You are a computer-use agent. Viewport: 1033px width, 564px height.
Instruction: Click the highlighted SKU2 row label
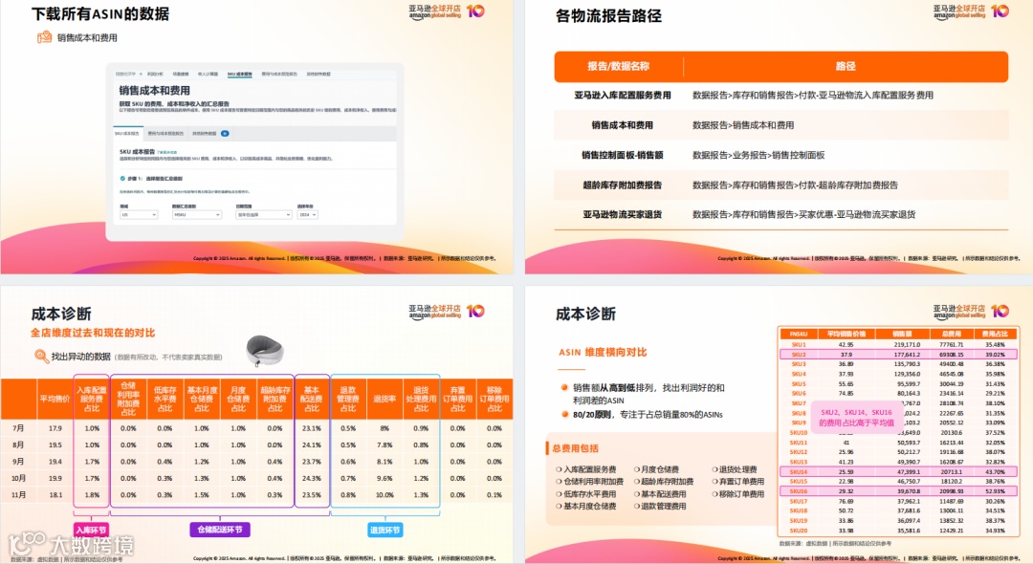click(x=799, y=354)
